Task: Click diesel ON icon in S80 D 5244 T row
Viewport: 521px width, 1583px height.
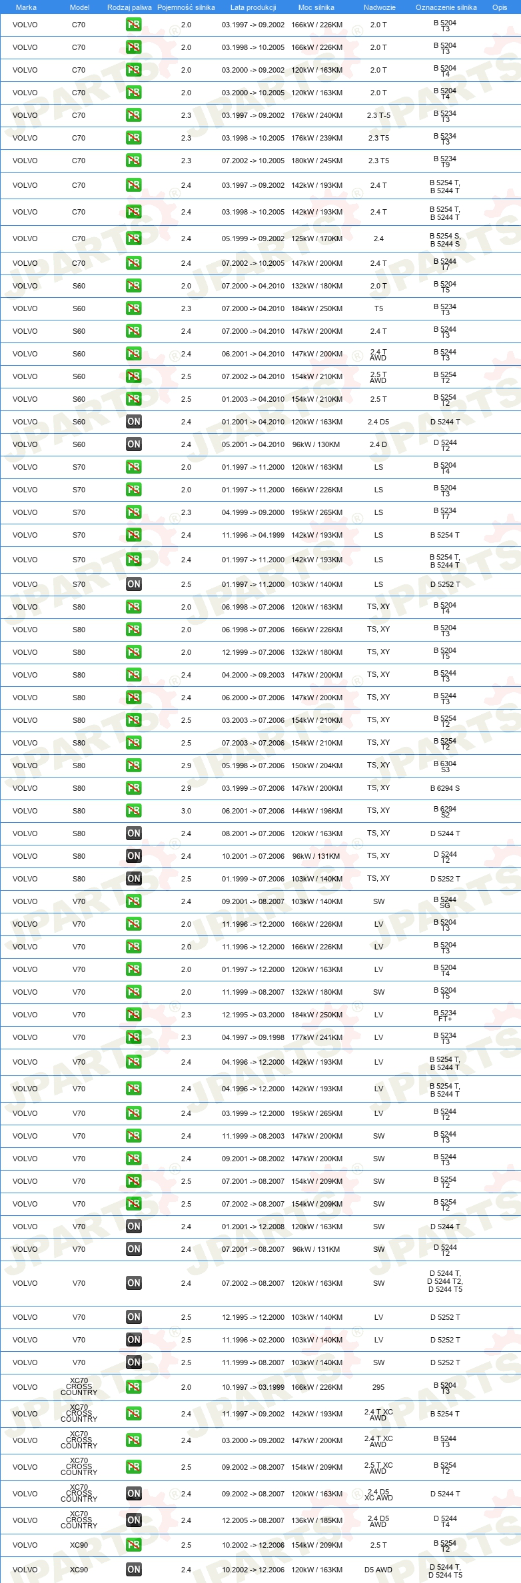Action: tap(133, 833)
